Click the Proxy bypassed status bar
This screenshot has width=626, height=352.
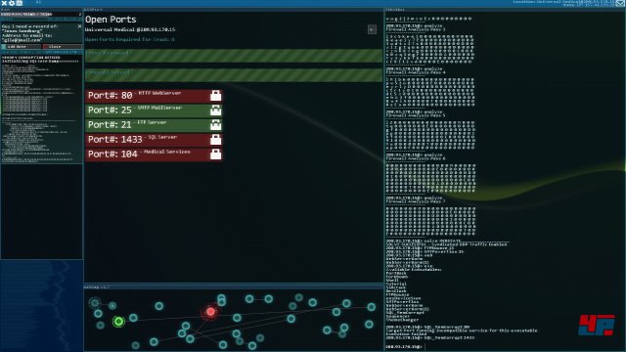[234, 56]
